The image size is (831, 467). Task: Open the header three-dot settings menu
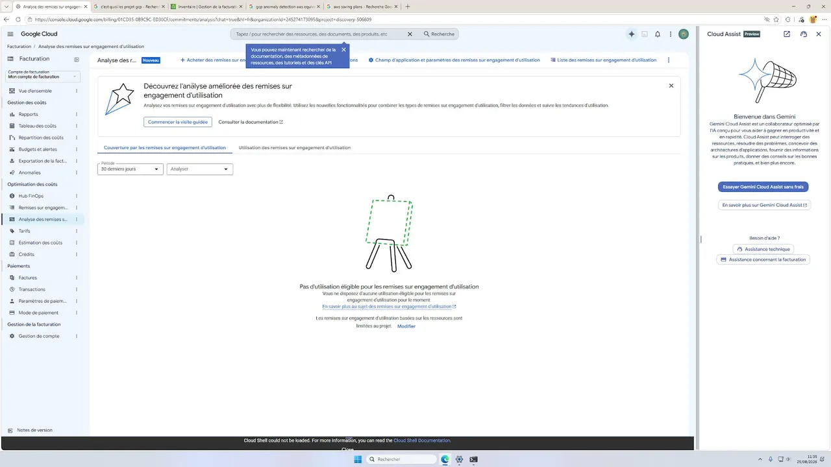[x=671, y=34]
